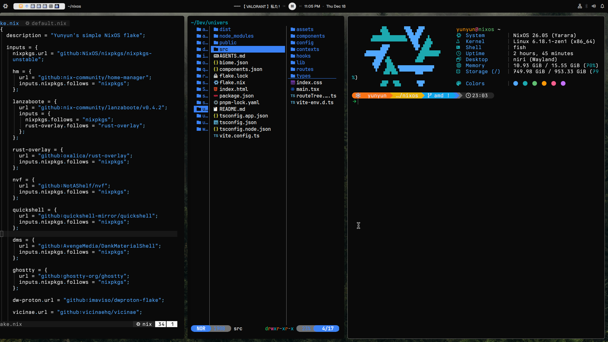Click the CSS icon beside index.css

click(x=292, y=82)
